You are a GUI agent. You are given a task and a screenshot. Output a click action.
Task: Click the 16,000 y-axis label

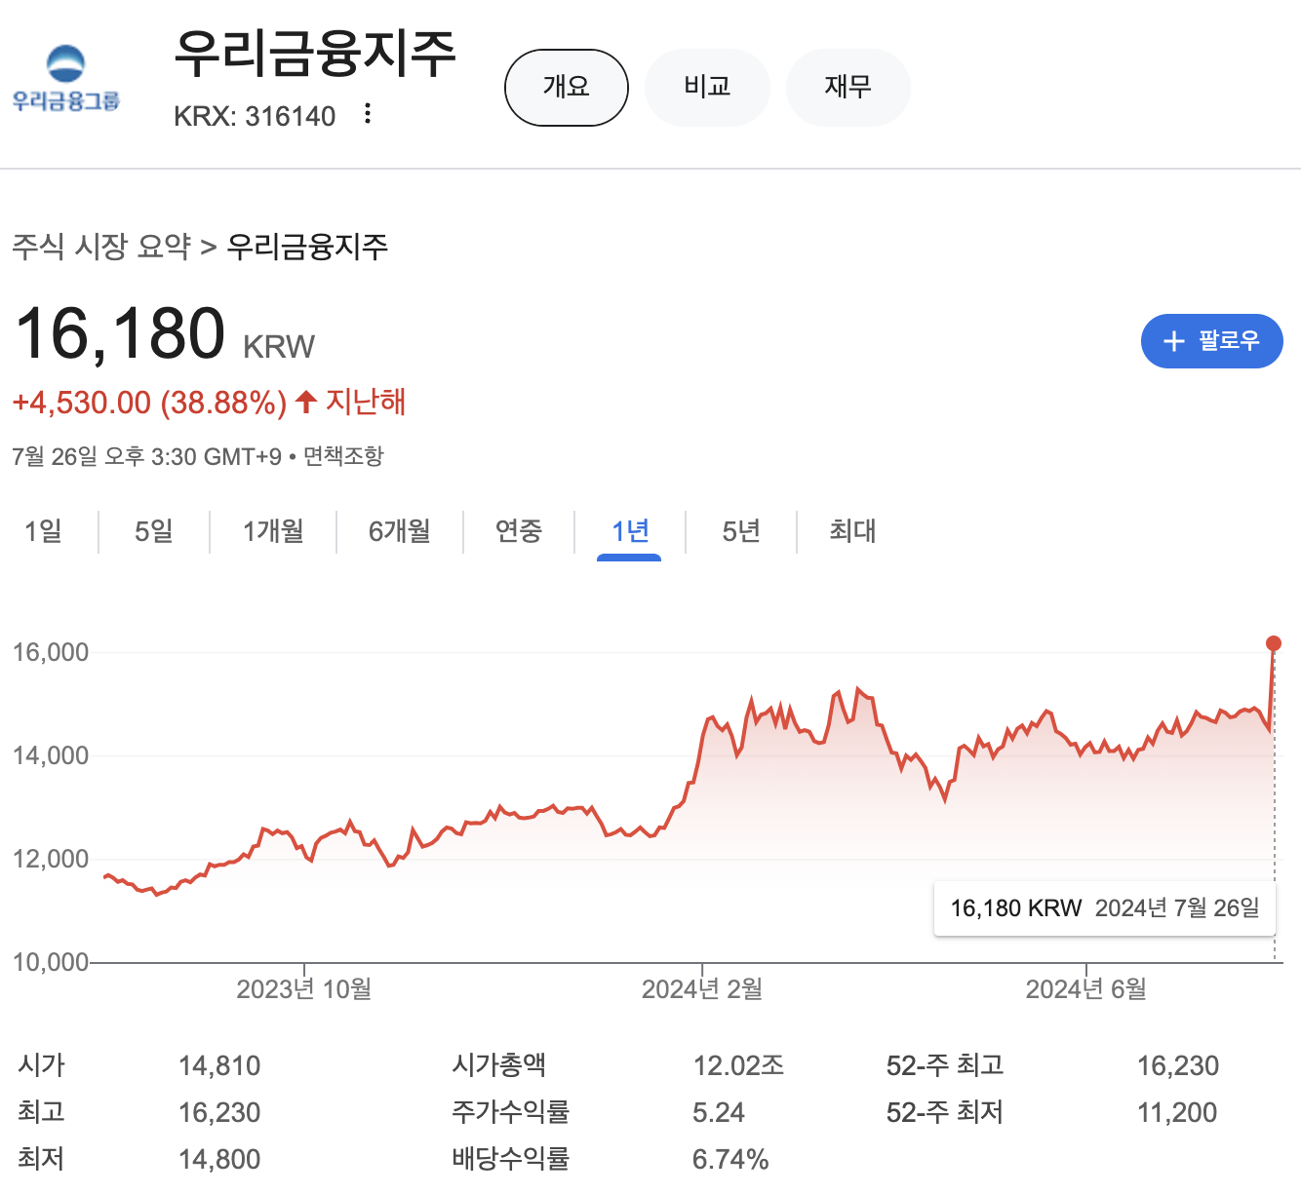51,652
